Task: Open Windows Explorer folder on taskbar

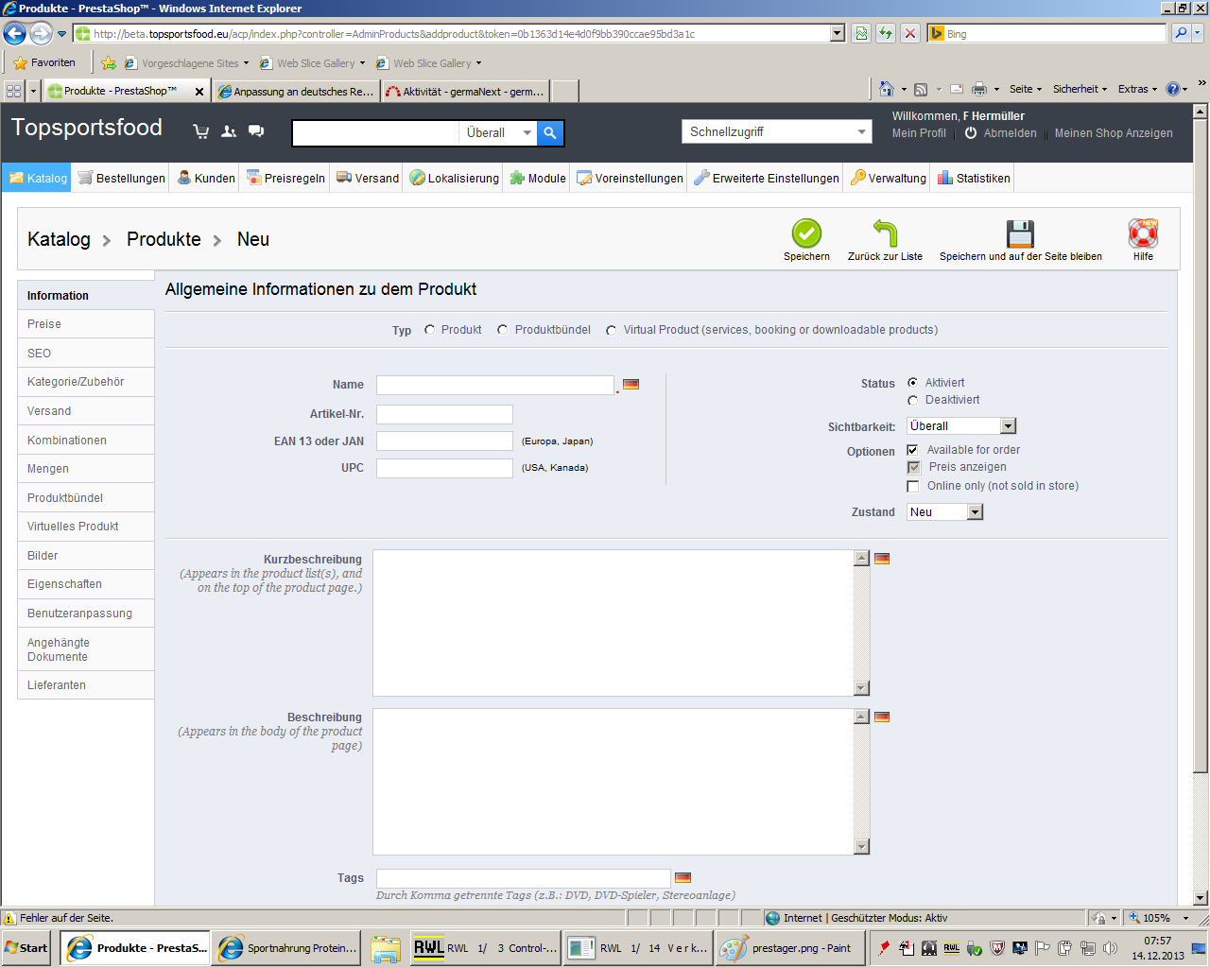Action: tap(386, 948)
